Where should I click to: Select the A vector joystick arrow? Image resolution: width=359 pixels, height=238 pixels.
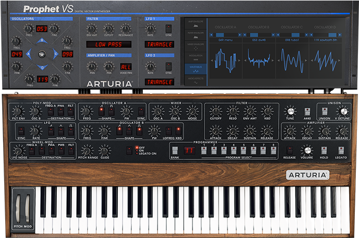point(29,54)
